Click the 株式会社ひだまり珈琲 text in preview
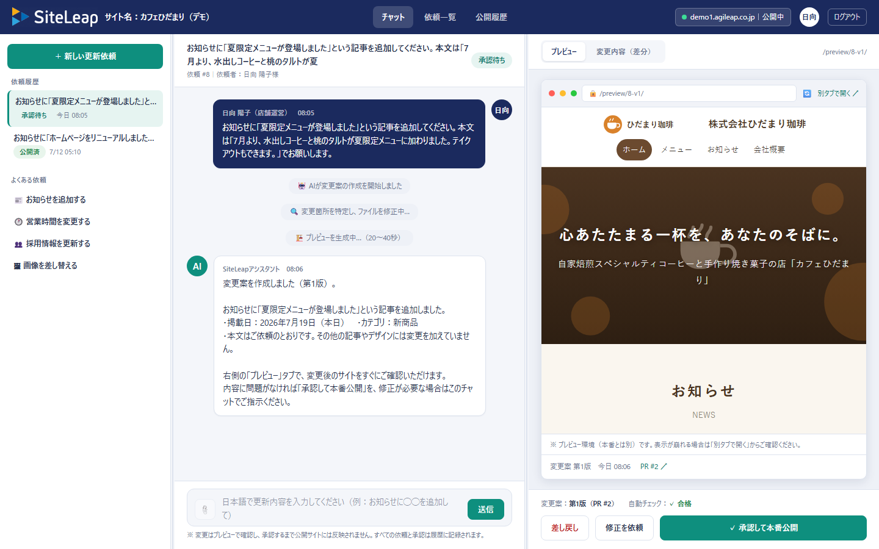The width and height of the screenshot is (879, 549). pyautogui.click(x=757, y=124)
